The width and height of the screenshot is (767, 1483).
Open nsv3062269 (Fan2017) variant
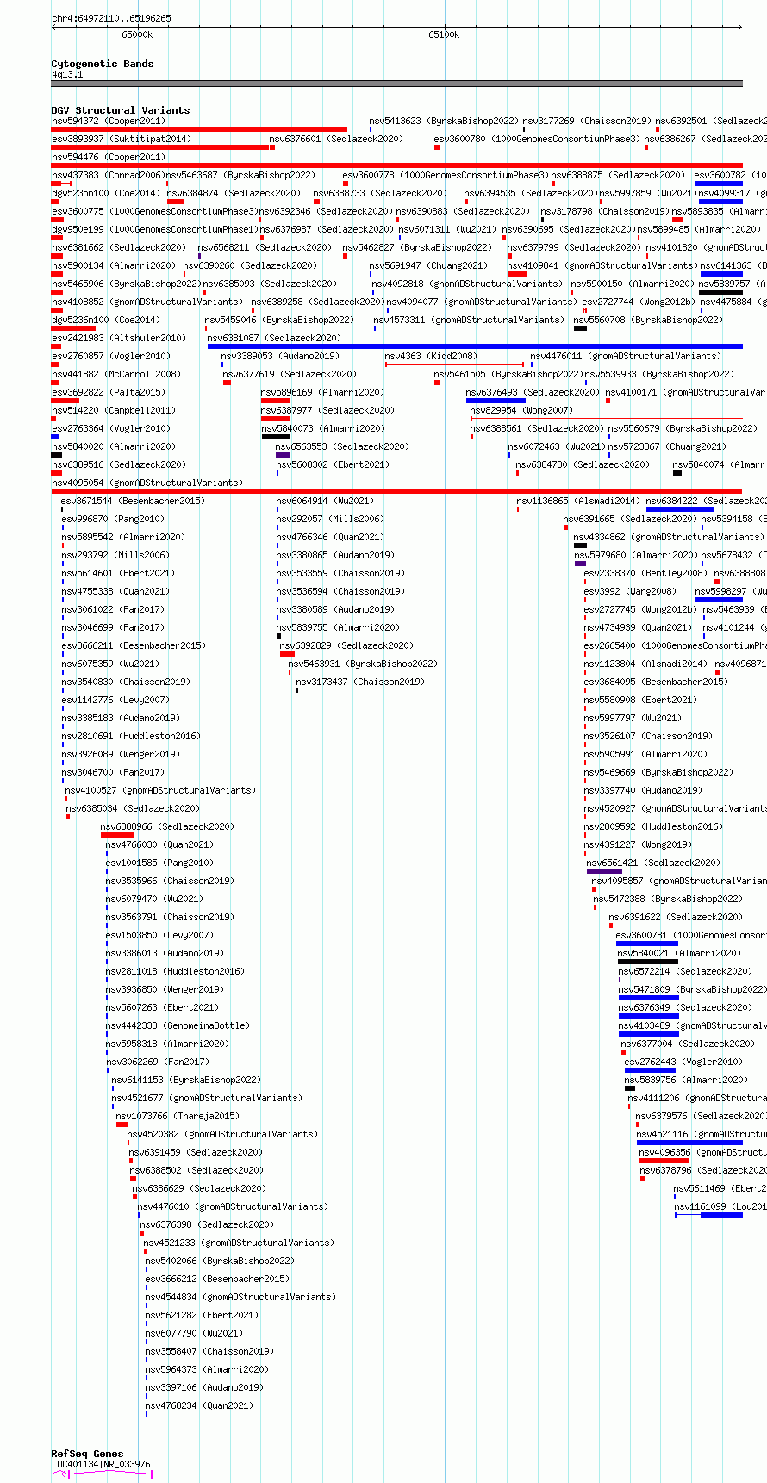pyautogui.click(x=157, y=1062)
